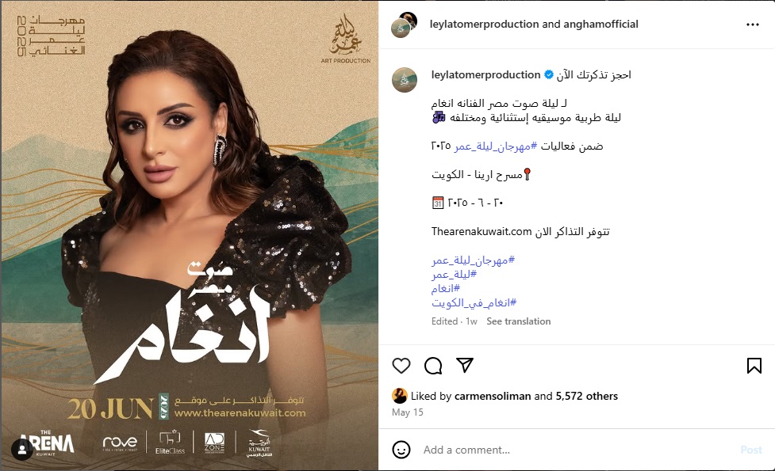Save the post with the bookmark icon
The width and height of the screenshot is (775, 471).
click(x=754, y=366)
